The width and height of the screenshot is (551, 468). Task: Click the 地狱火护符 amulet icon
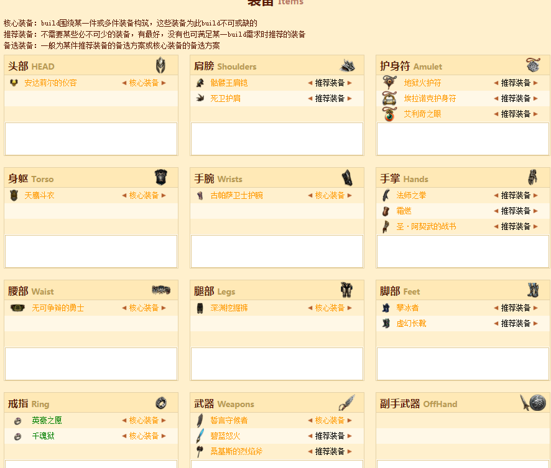point(389,83)
